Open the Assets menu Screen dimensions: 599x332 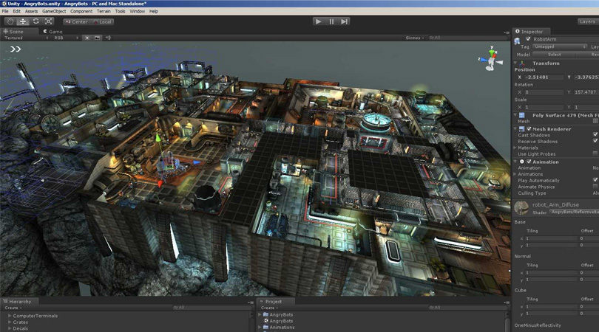tap(31, 11)
